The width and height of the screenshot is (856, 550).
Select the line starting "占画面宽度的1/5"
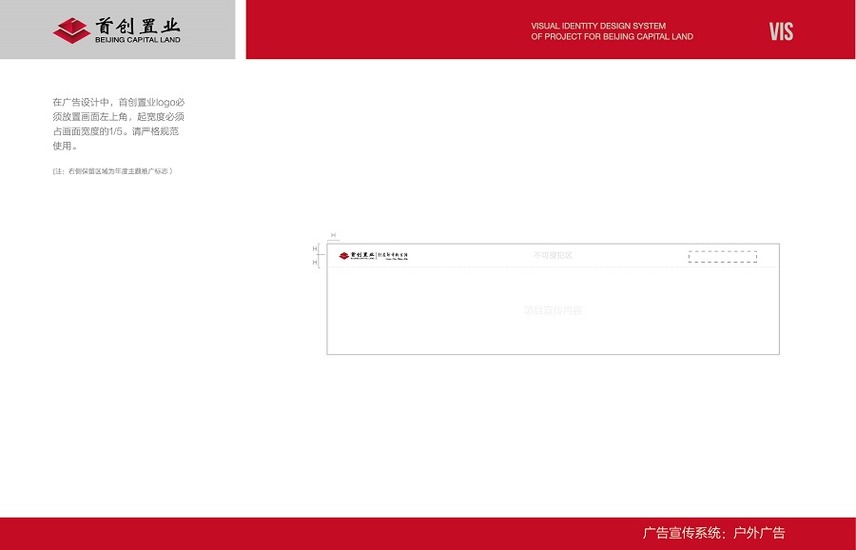coord(116,131)
